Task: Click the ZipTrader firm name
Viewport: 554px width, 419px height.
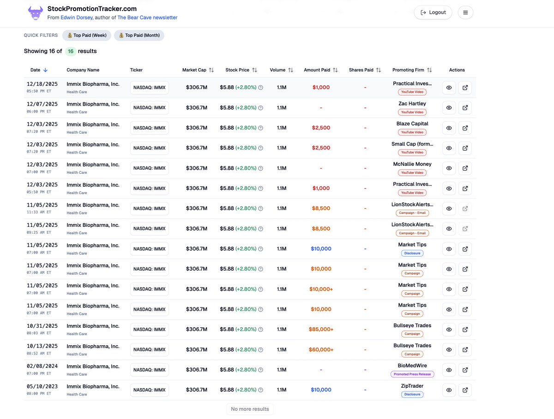Action: coord(412,386)
